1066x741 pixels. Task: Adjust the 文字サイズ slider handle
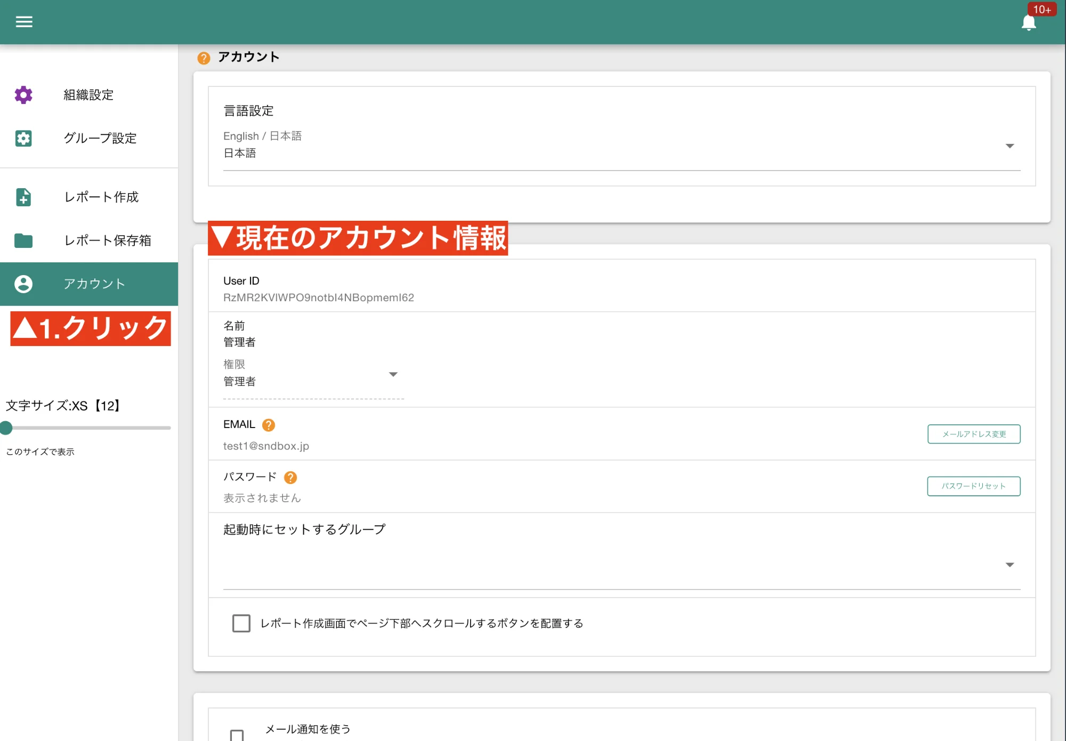point(6,427)
